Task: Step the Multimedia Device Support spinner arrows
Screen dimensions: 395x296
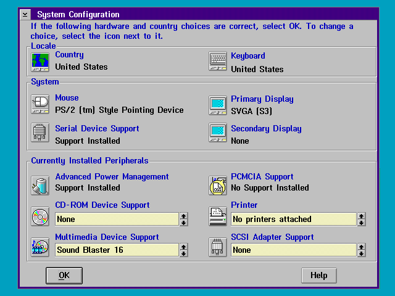Action: point(183,250)
